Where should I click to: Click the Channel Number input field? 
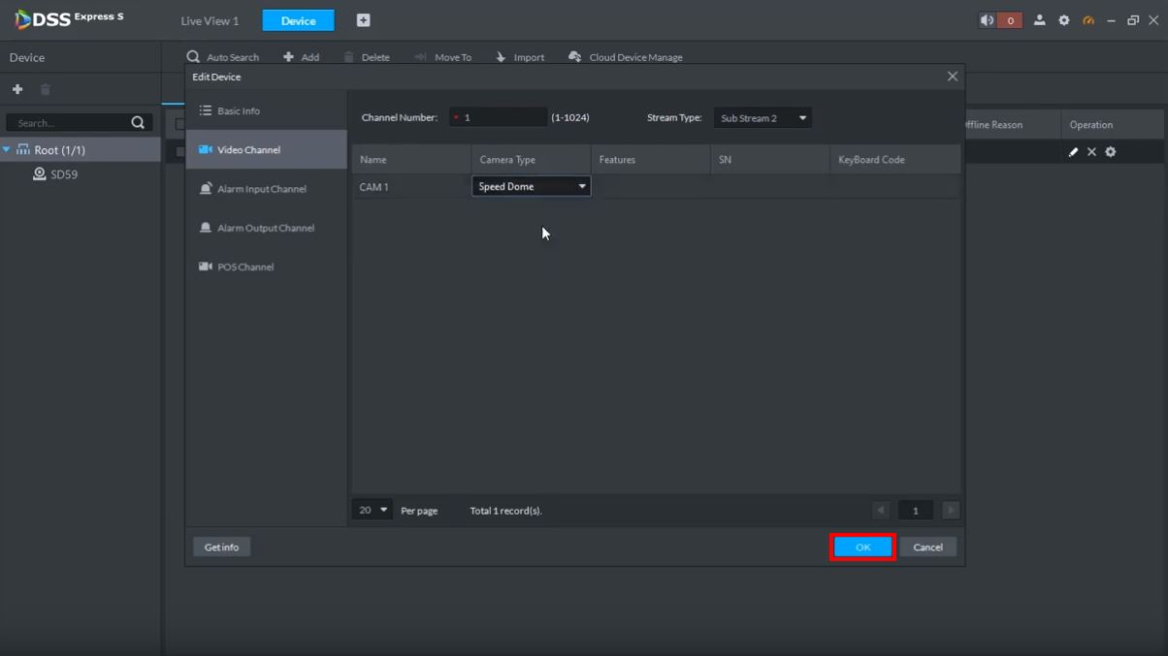500,118
